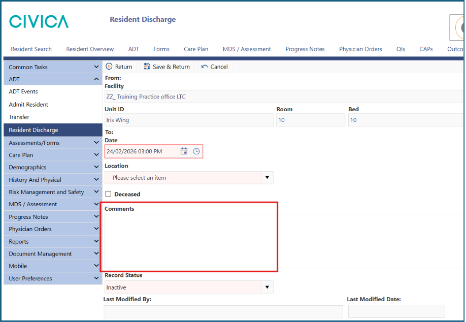466x322 pixels.
Task: Expand the Physician Orders sidebar section
Action: [53, 229]
